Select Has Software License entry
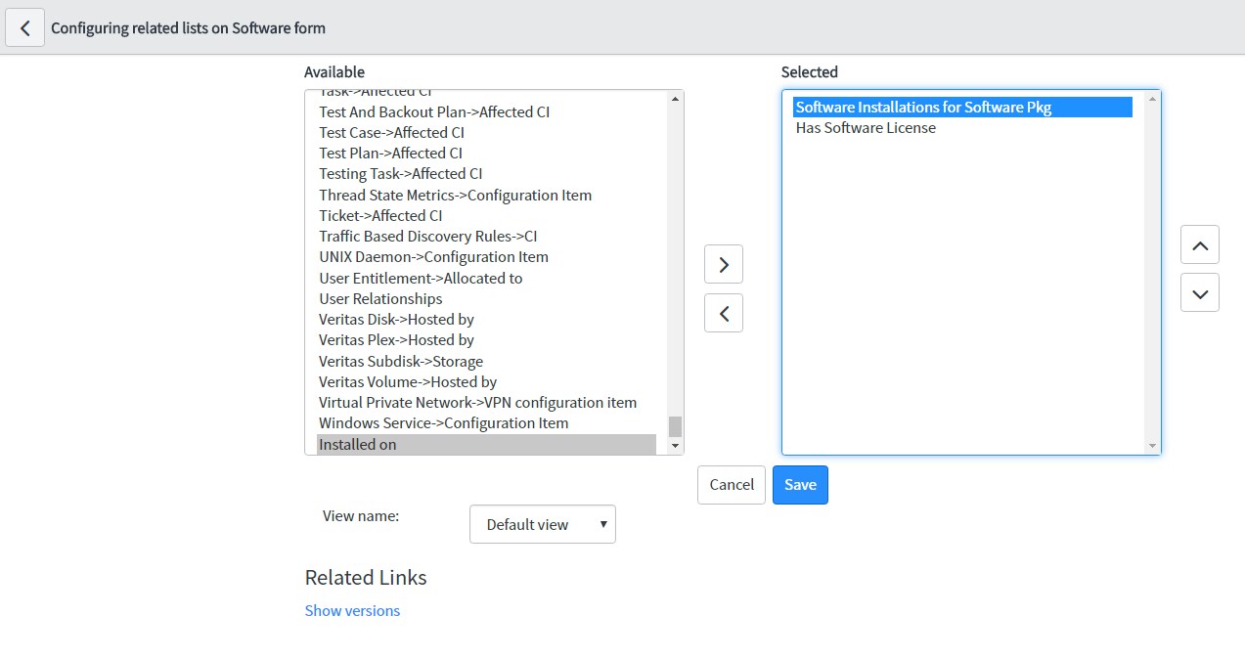This screenshot has height=660, width=1245. pos(866,128)
